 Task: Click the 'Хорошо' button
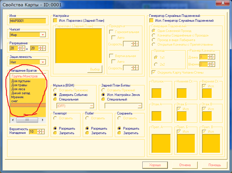click(155, 165)
